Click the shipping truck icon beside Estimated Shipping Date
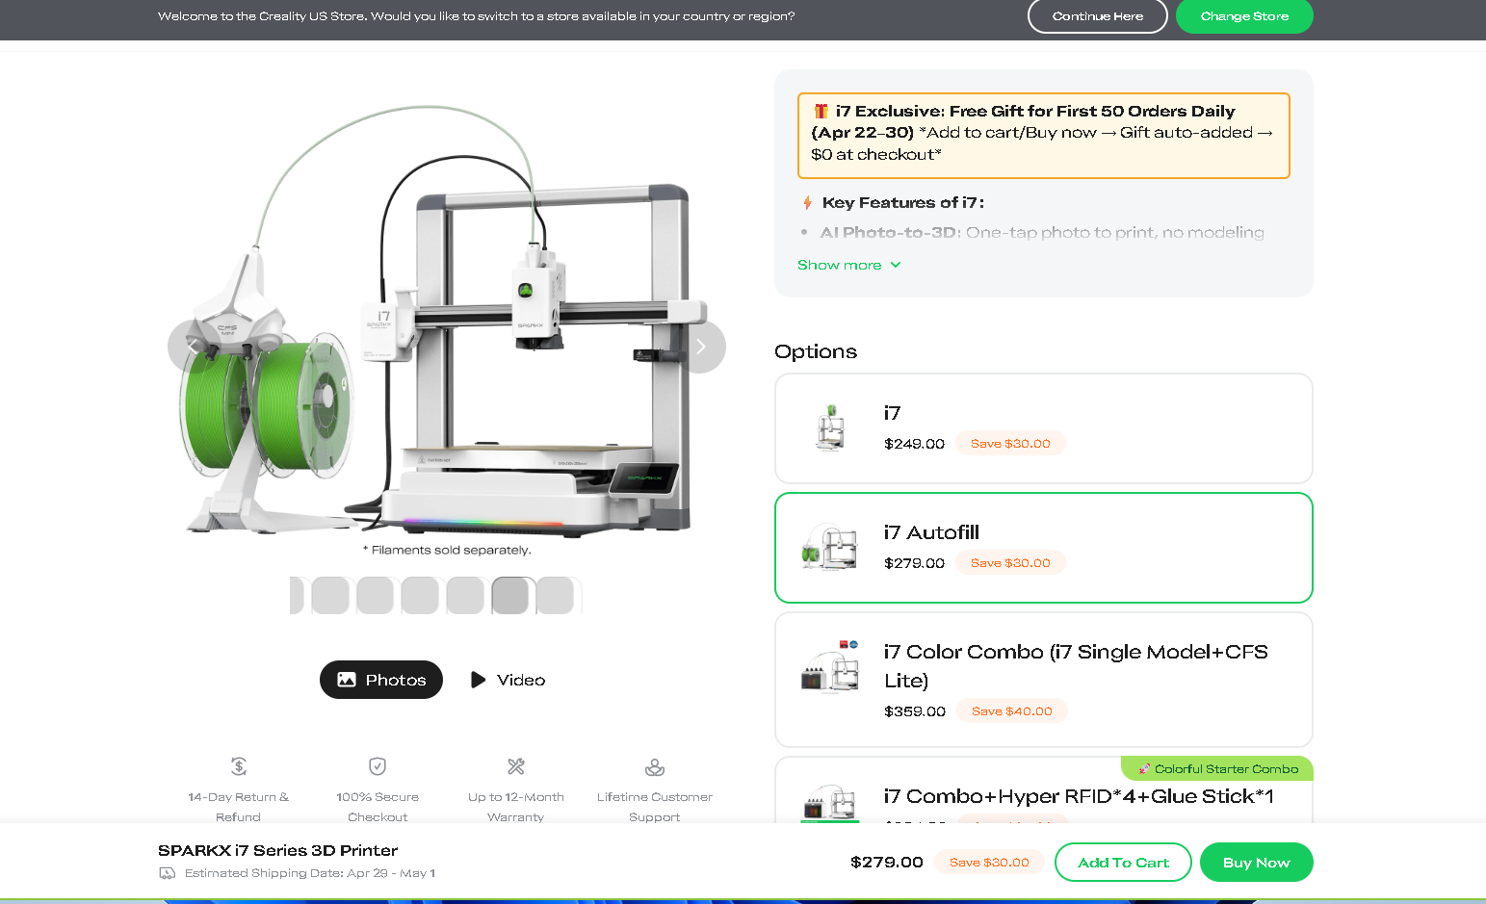 (168, 873)
